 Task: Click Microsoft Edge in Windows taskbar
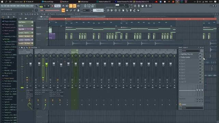[48, 2]
